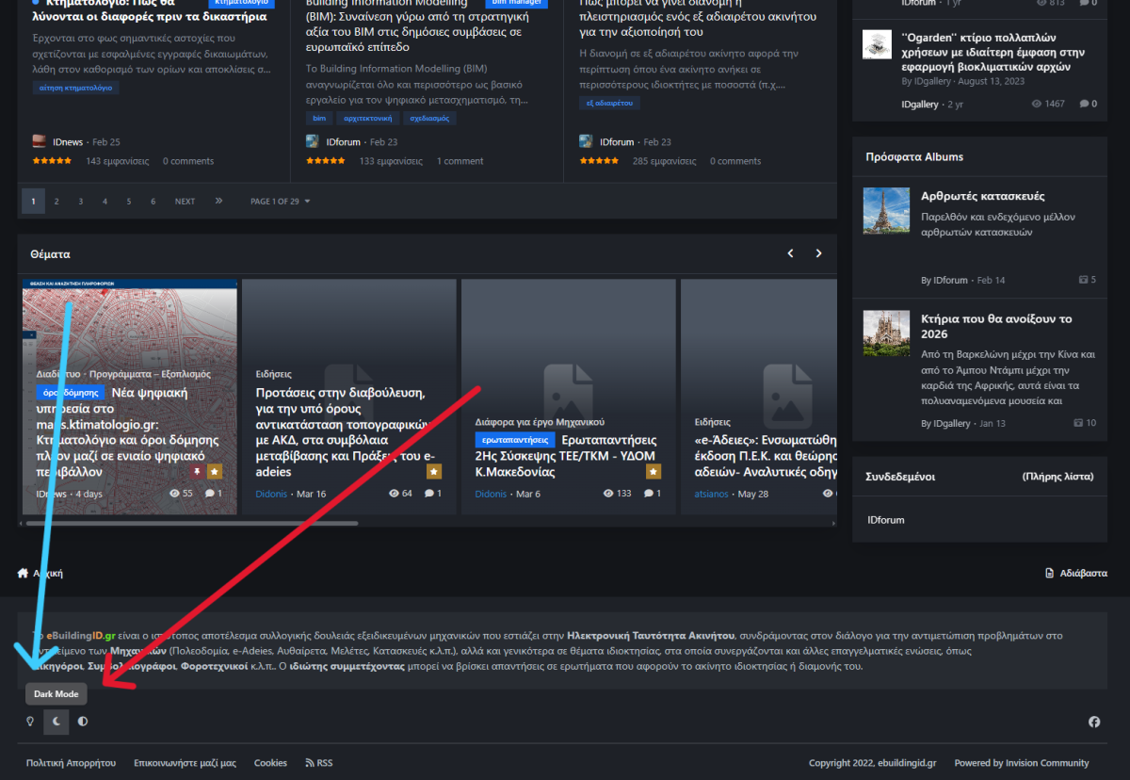The height and width of the screenshot is (780, 1130).
Task: Show next Θέματα slides with the right arrow
Action: click(x=818, y=253)
